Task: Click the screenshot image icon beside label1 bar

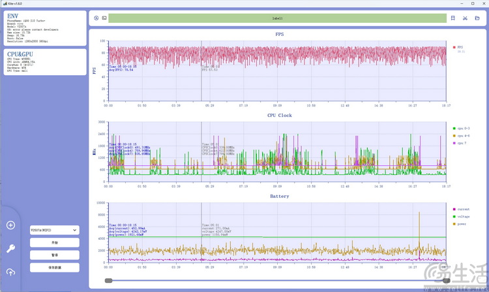Action: (104, 18)
